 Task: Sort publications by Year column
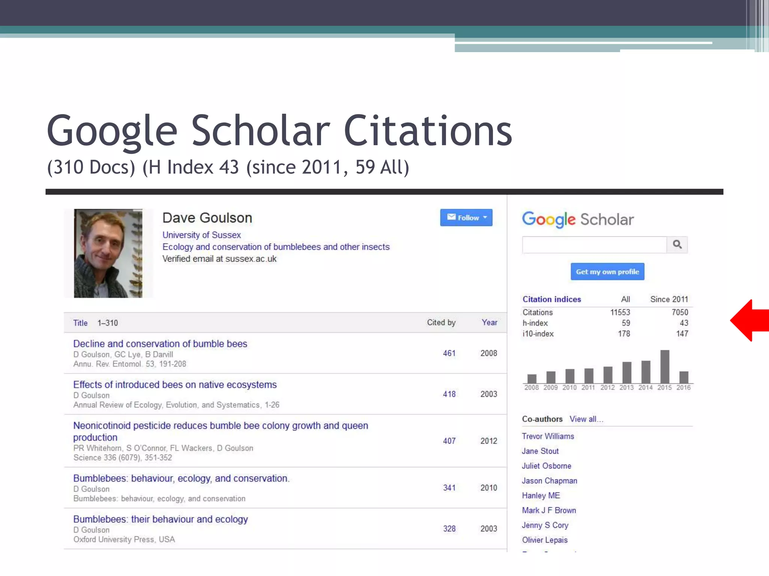tap(490, 322)
